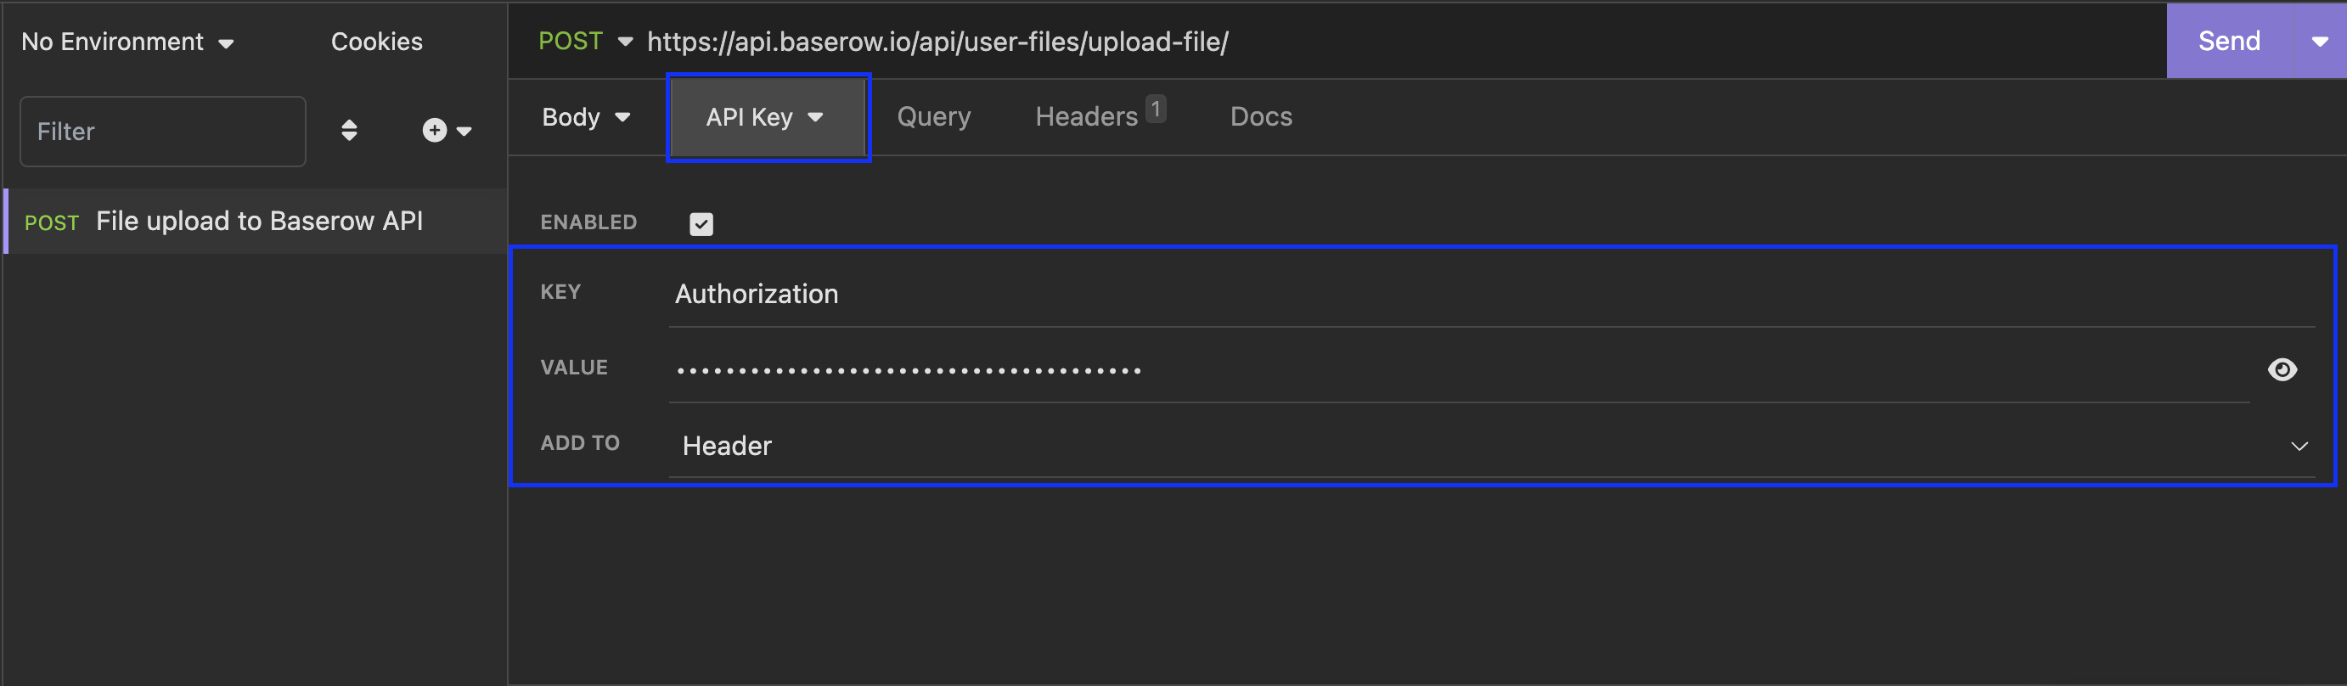The width and height of the screenshot is (2347, 686).
Task: Create a new request with the plus icon
Action: 434,130
